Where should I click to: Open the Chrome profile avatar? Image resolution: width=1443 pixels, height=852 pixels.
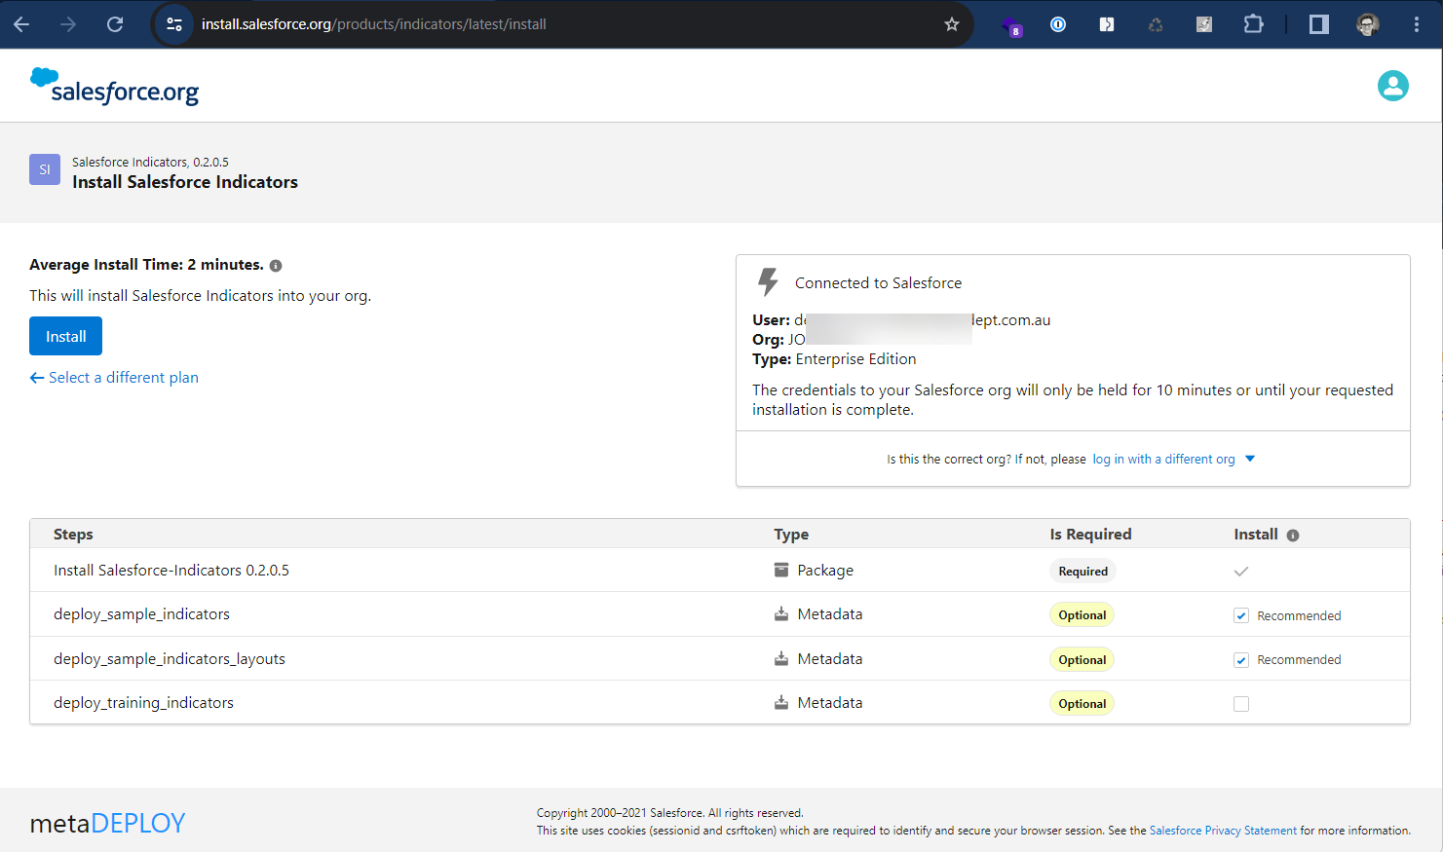(1368, 24)
